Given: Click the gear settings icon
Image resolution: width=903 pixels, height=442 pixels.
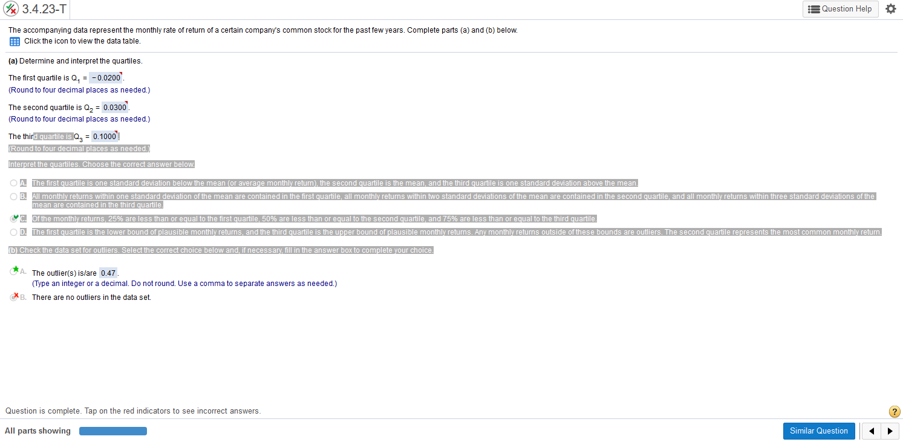Looking at the screenshot, I should 890,8.
